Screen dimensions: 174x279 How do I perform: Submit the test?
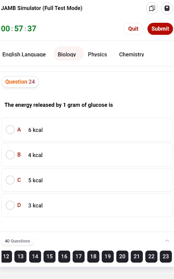pos(160,29)
